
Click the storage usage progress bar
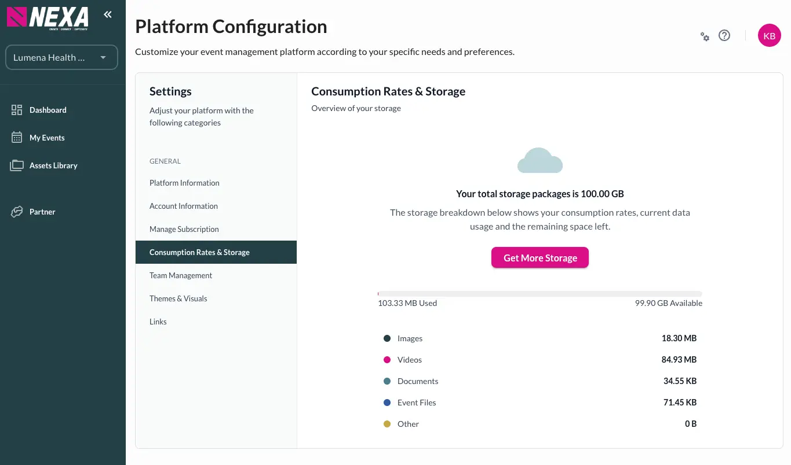pyautogui.click(x=540, y=294)
